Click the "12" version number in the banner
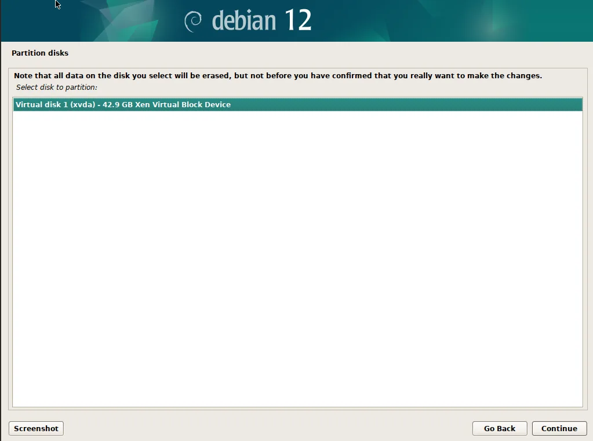593x441 pixels. (x=297, y=20)
